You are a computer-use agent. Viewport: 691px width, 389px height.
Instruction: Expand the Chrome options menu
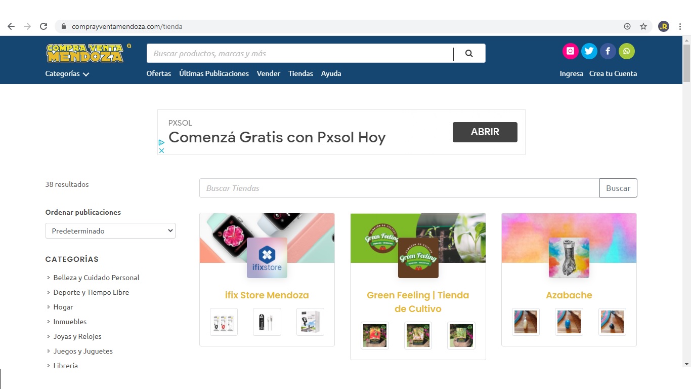tap(680, 26)
